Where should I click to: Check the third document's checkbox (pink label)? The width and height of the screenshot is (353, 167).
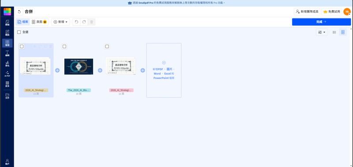click(x=107, y=47)
